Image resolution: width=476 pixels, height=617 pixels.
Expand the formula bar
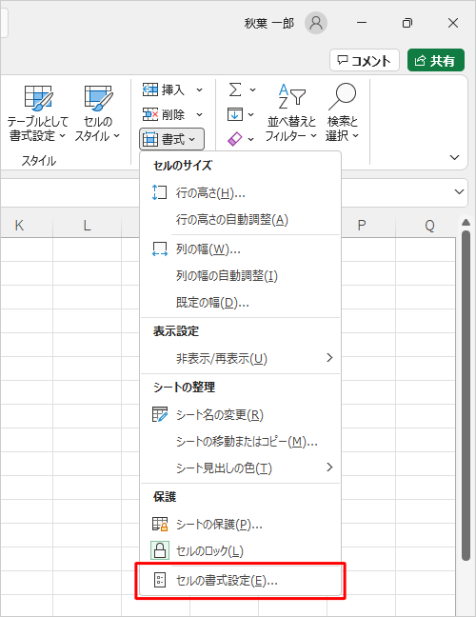coord(459,192)
